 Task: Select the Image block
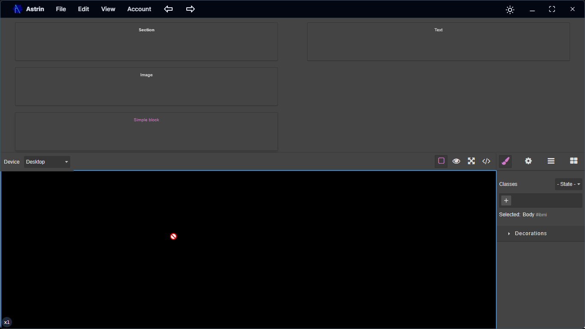[146, 87]
